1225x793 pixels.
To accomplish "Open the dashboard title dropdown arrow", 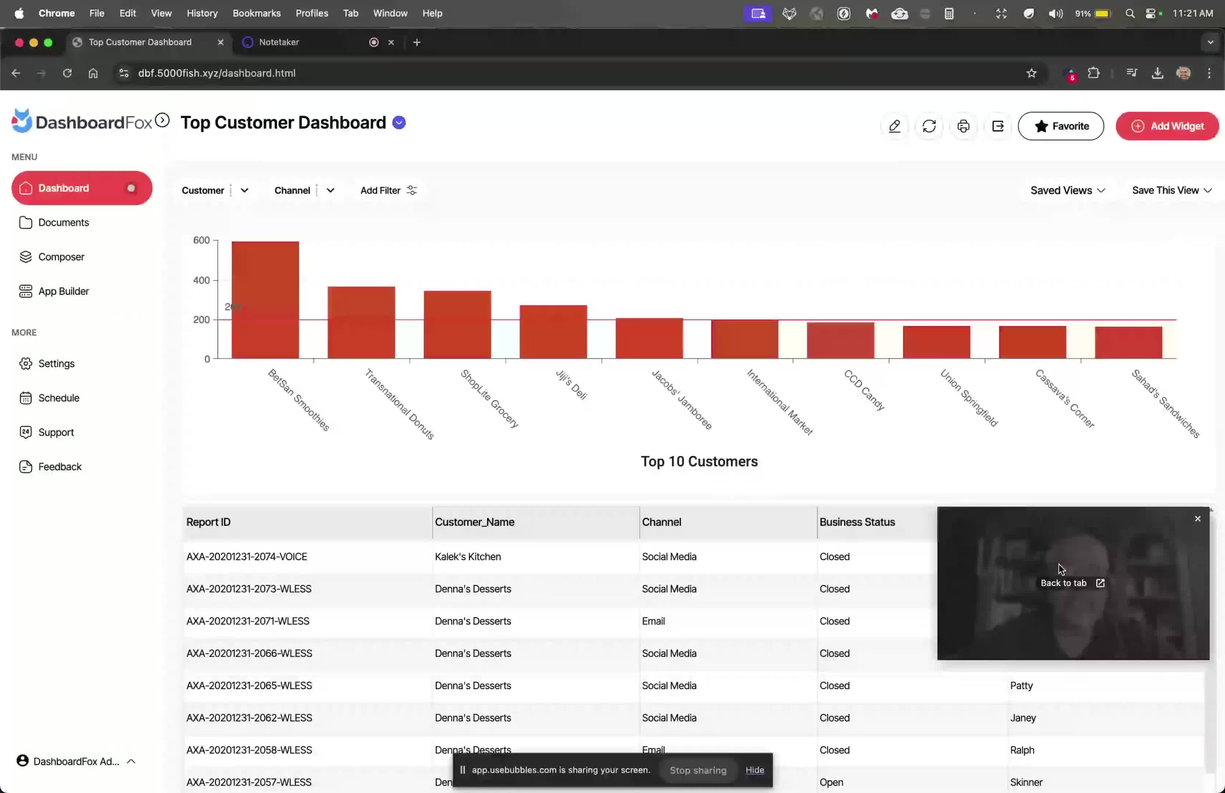I will coord(399,123).
